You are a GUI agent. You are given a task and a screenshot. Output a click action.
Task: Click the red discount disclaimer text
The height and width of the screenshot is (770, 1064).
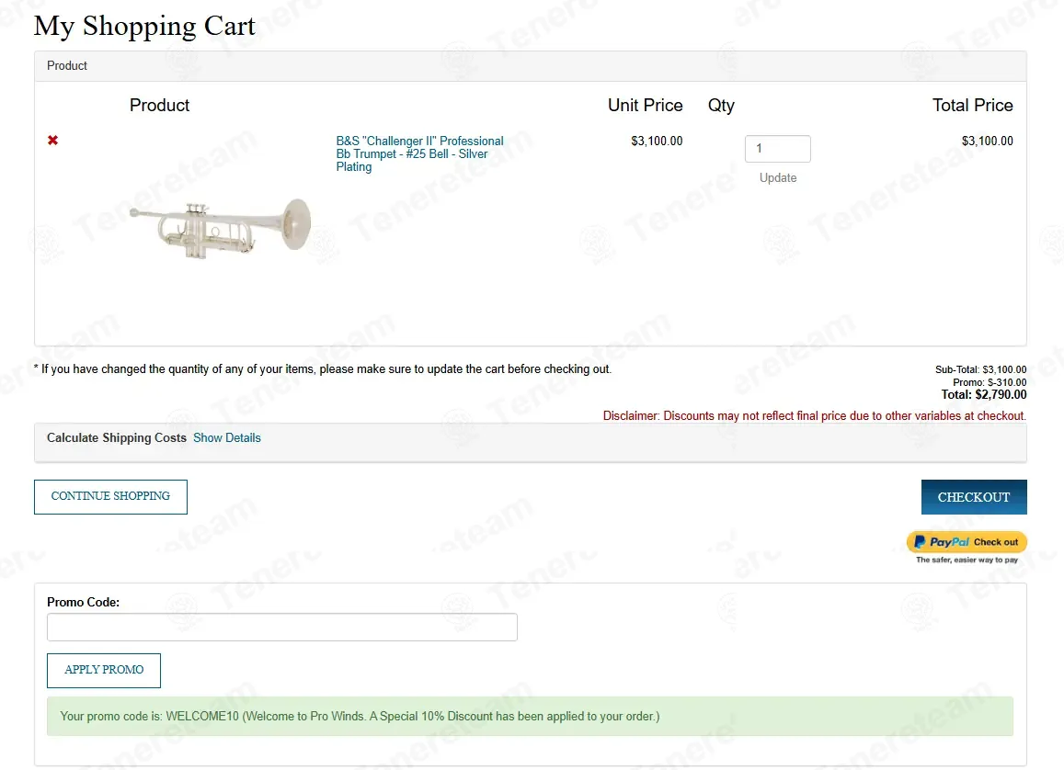pos(814,415)
